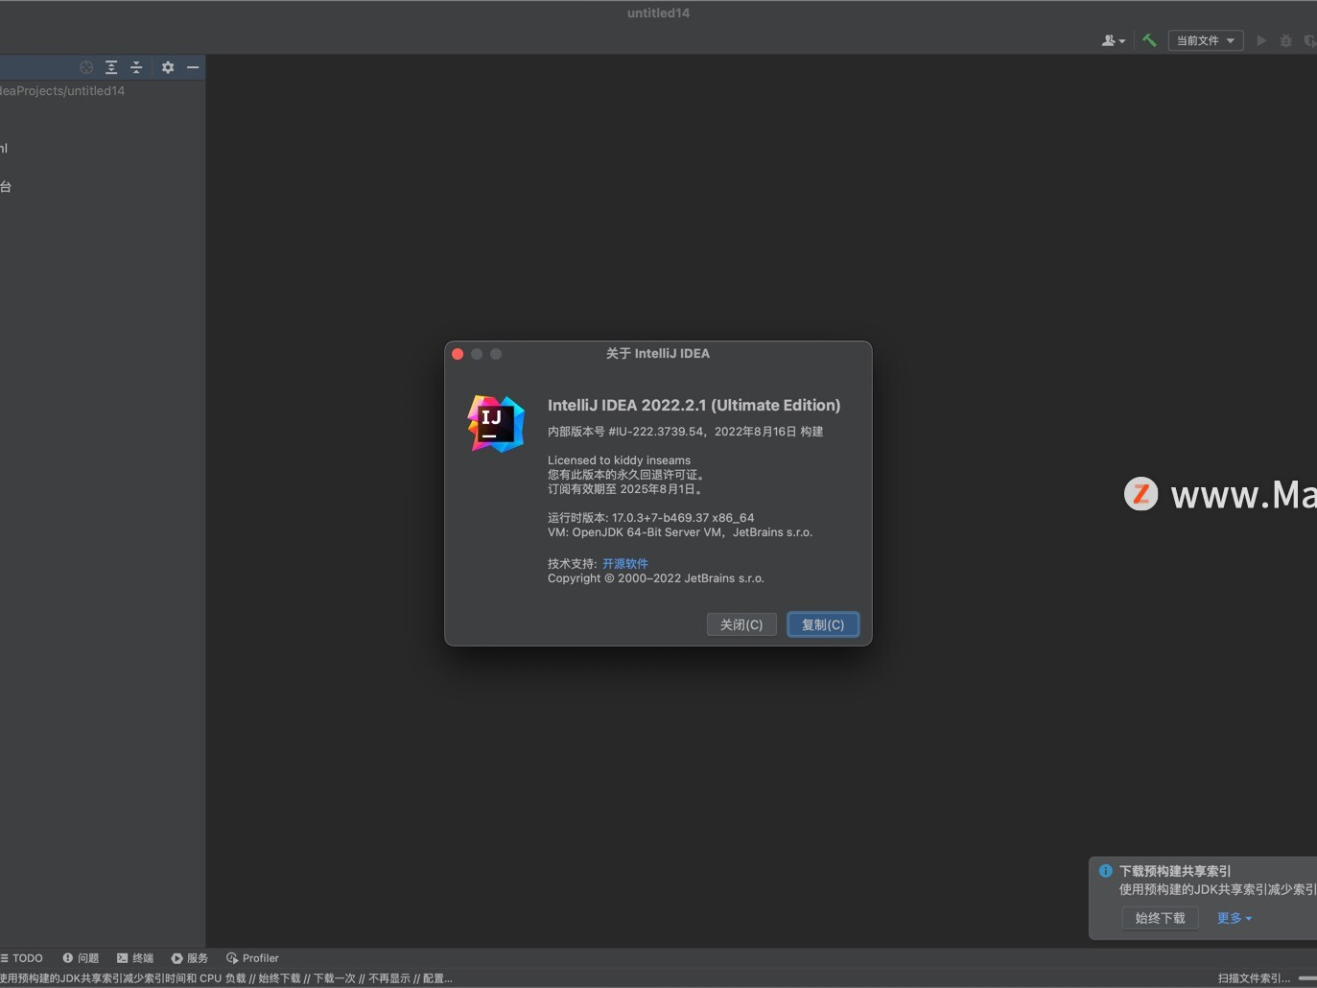Click the 始终下载 button in the notification
The image size is (1317, 988).
coord(1160,918)
